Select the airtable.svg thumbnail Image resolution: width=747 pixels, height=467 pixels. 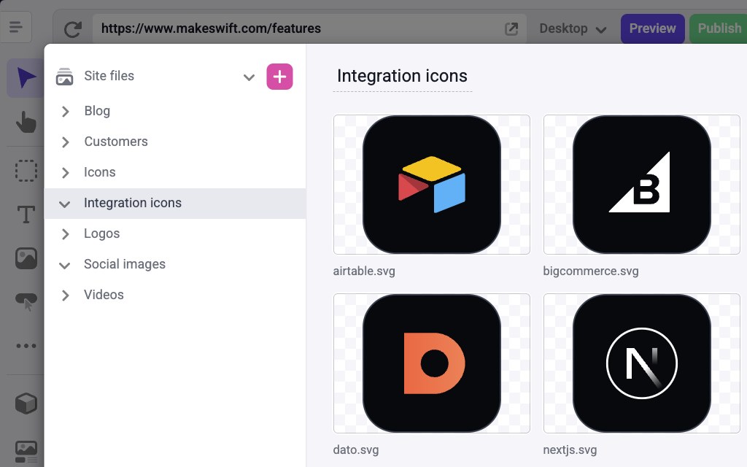click(432, 185)
